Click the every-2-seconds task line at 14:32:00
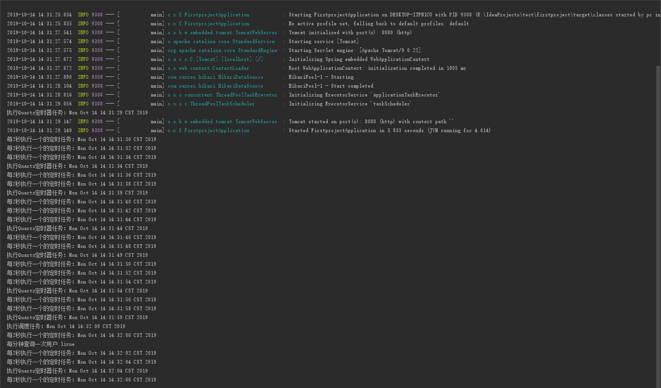661x388 pixels. [82, 336]
